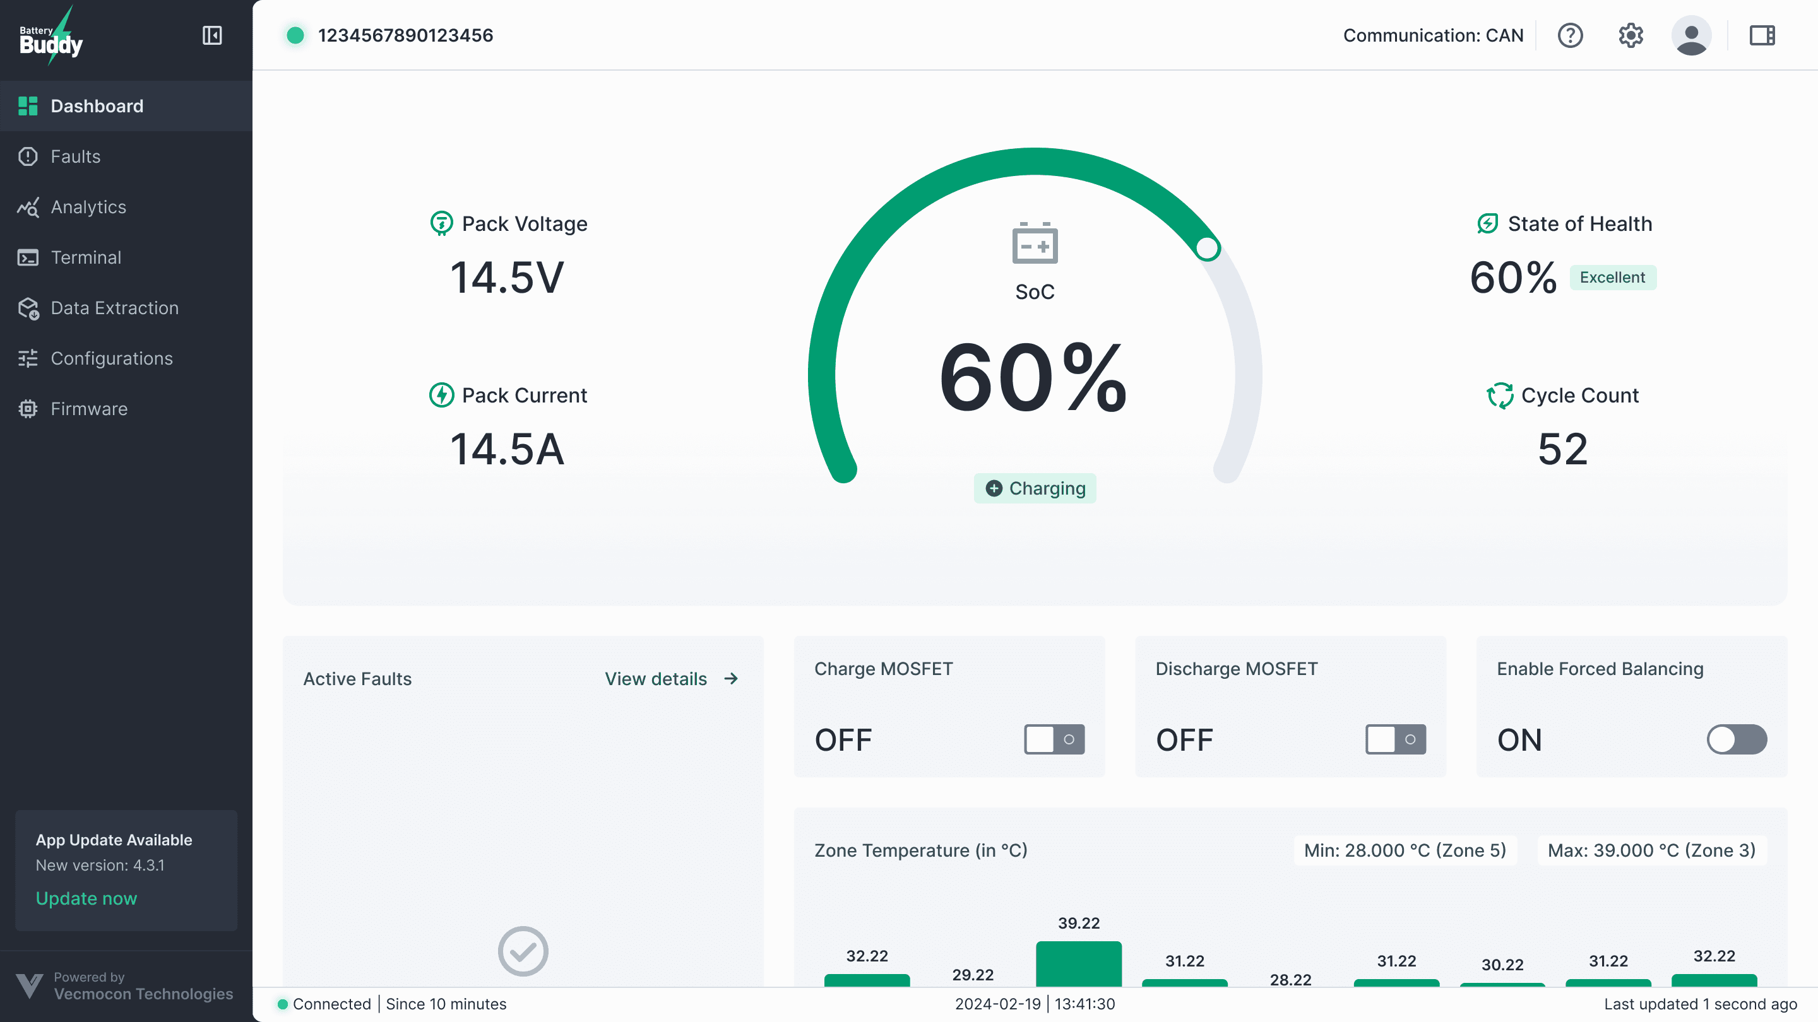The width and height of the screenshot is (1818, 1022).
Task: Open the Firmware section
Action: coord(89,409)
